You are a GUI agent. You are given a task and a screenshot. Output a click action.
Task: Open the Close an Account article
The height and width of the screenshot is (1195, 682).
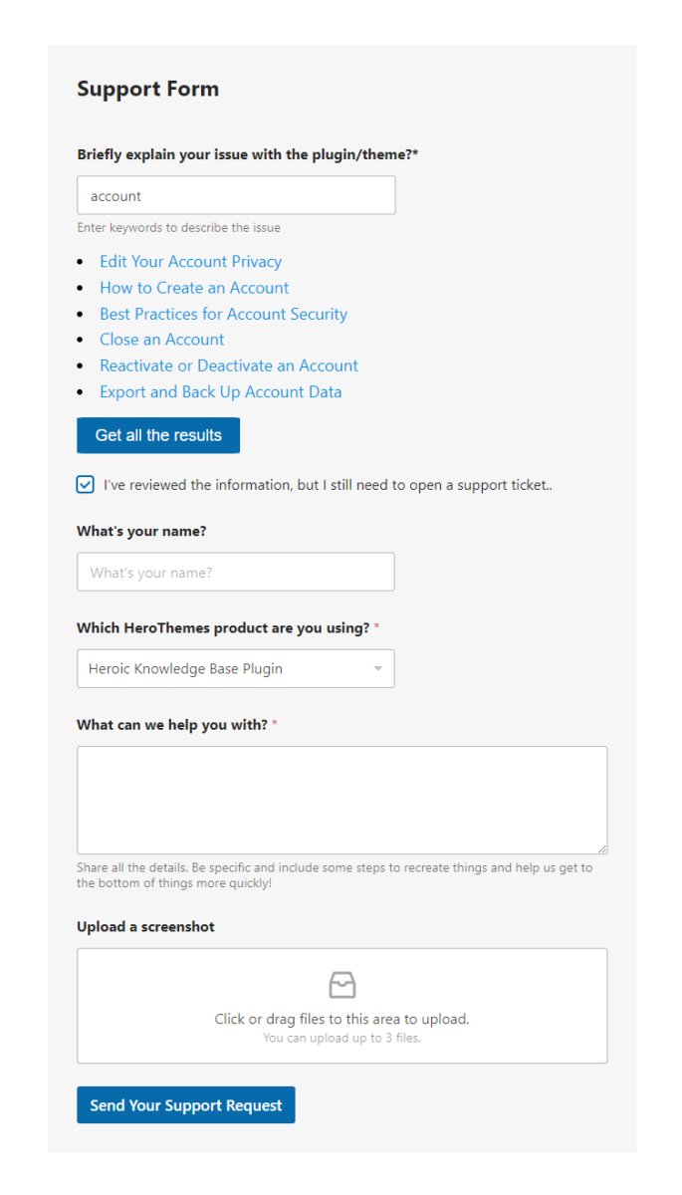[x=161, y=340]
